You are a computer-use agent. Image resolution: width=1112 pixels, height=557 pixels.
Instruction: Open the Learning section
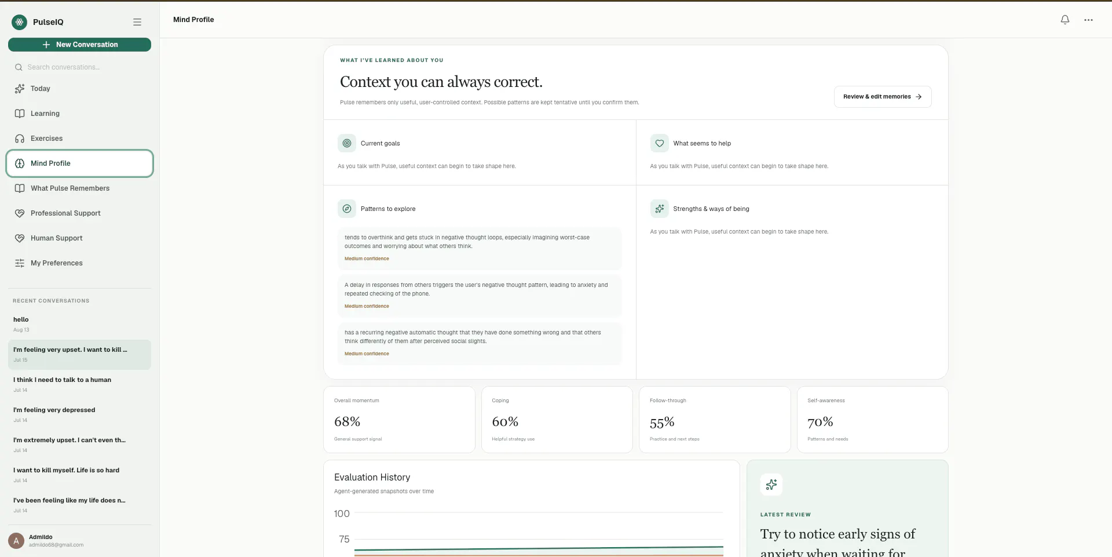pyautogui.click(x=79, y=114)
